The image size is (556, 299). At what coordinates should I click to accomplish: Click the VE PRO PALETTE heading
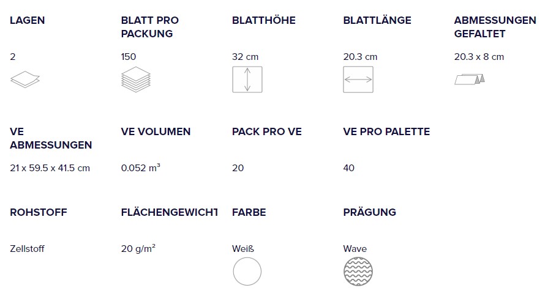386,131
